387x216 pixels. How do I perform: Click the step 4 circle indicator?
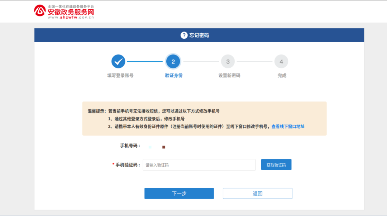tap(281, 61)
